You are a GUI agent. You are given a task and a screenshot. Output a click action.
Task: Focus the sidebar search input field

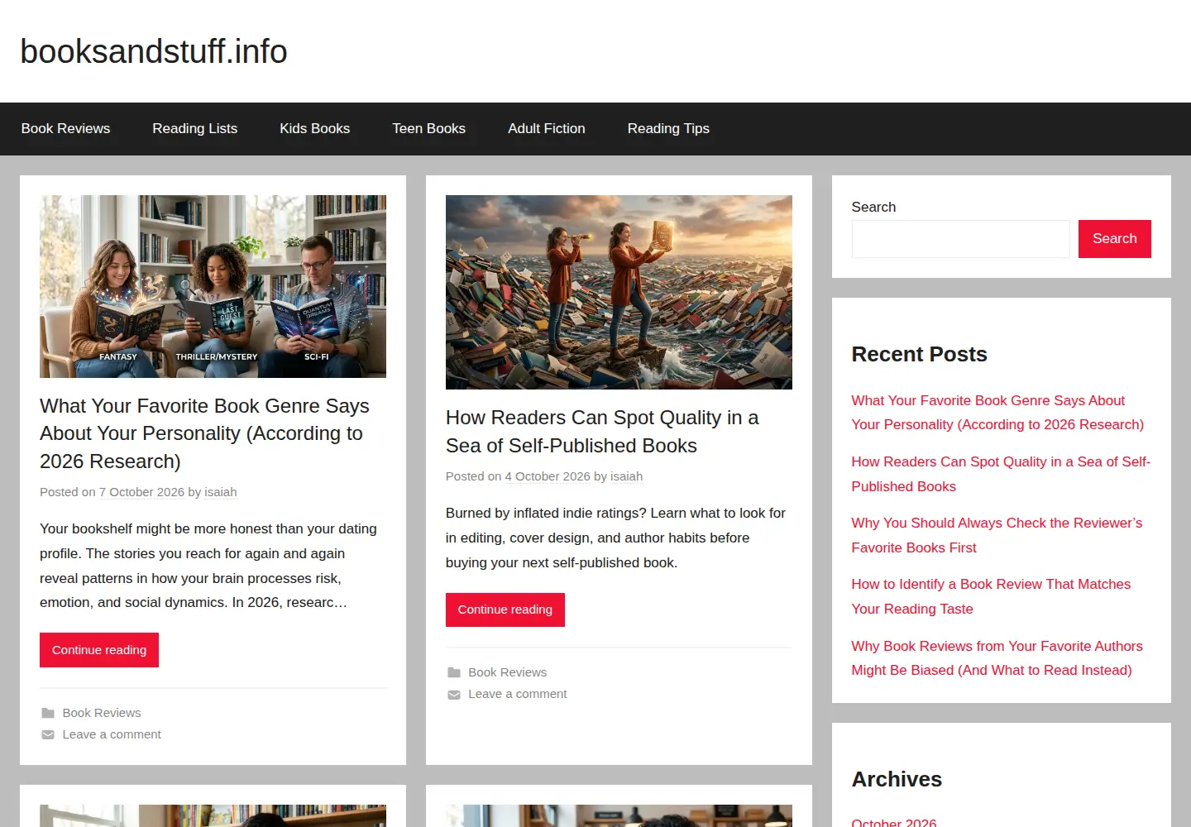pos(960,239)
